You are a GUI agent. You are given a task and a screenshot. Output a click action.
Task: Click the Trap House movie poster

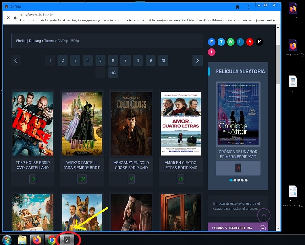(33, 123)
